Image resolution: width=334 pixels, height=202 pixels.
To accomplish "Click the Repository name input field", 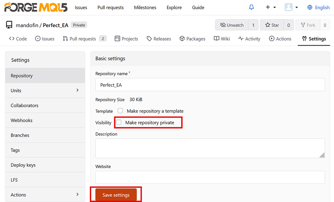I will pyautogui.click(x=210, y=85).
